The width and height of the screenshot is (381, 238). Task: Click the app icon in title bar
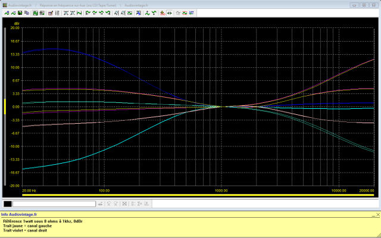tap(5, 5)
